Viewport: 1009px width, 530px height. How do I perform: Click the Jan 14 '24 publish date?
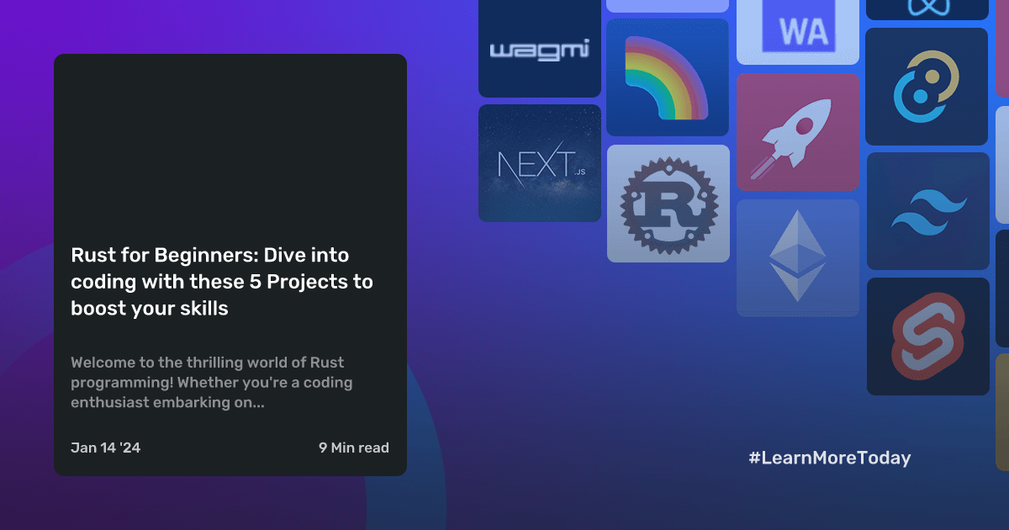105,448
